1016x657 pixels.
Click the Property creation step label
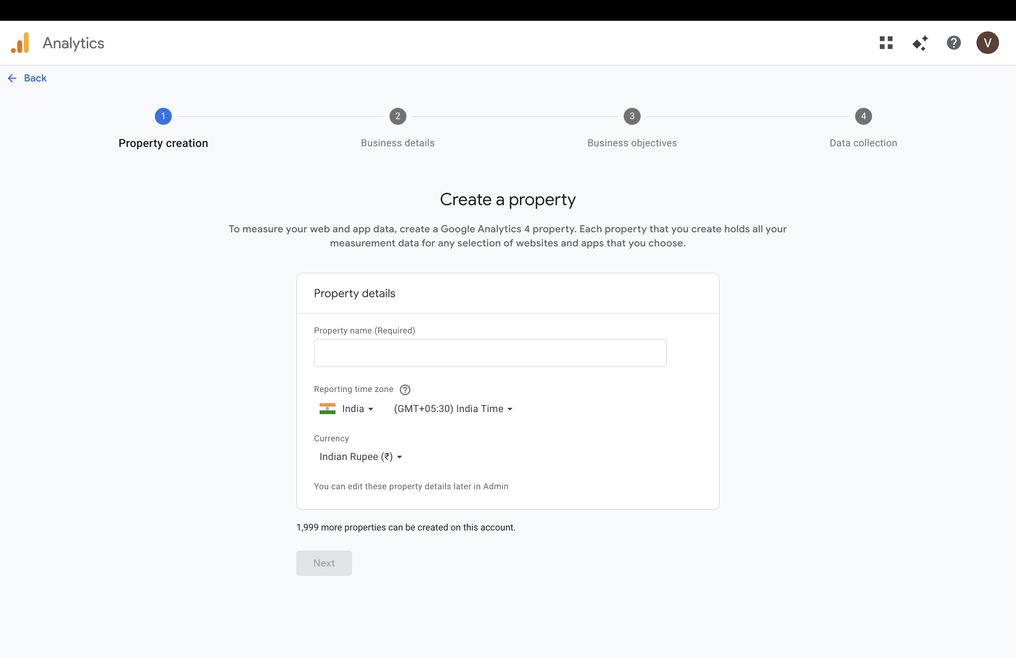pyautogui.click(x=163, y=143)
